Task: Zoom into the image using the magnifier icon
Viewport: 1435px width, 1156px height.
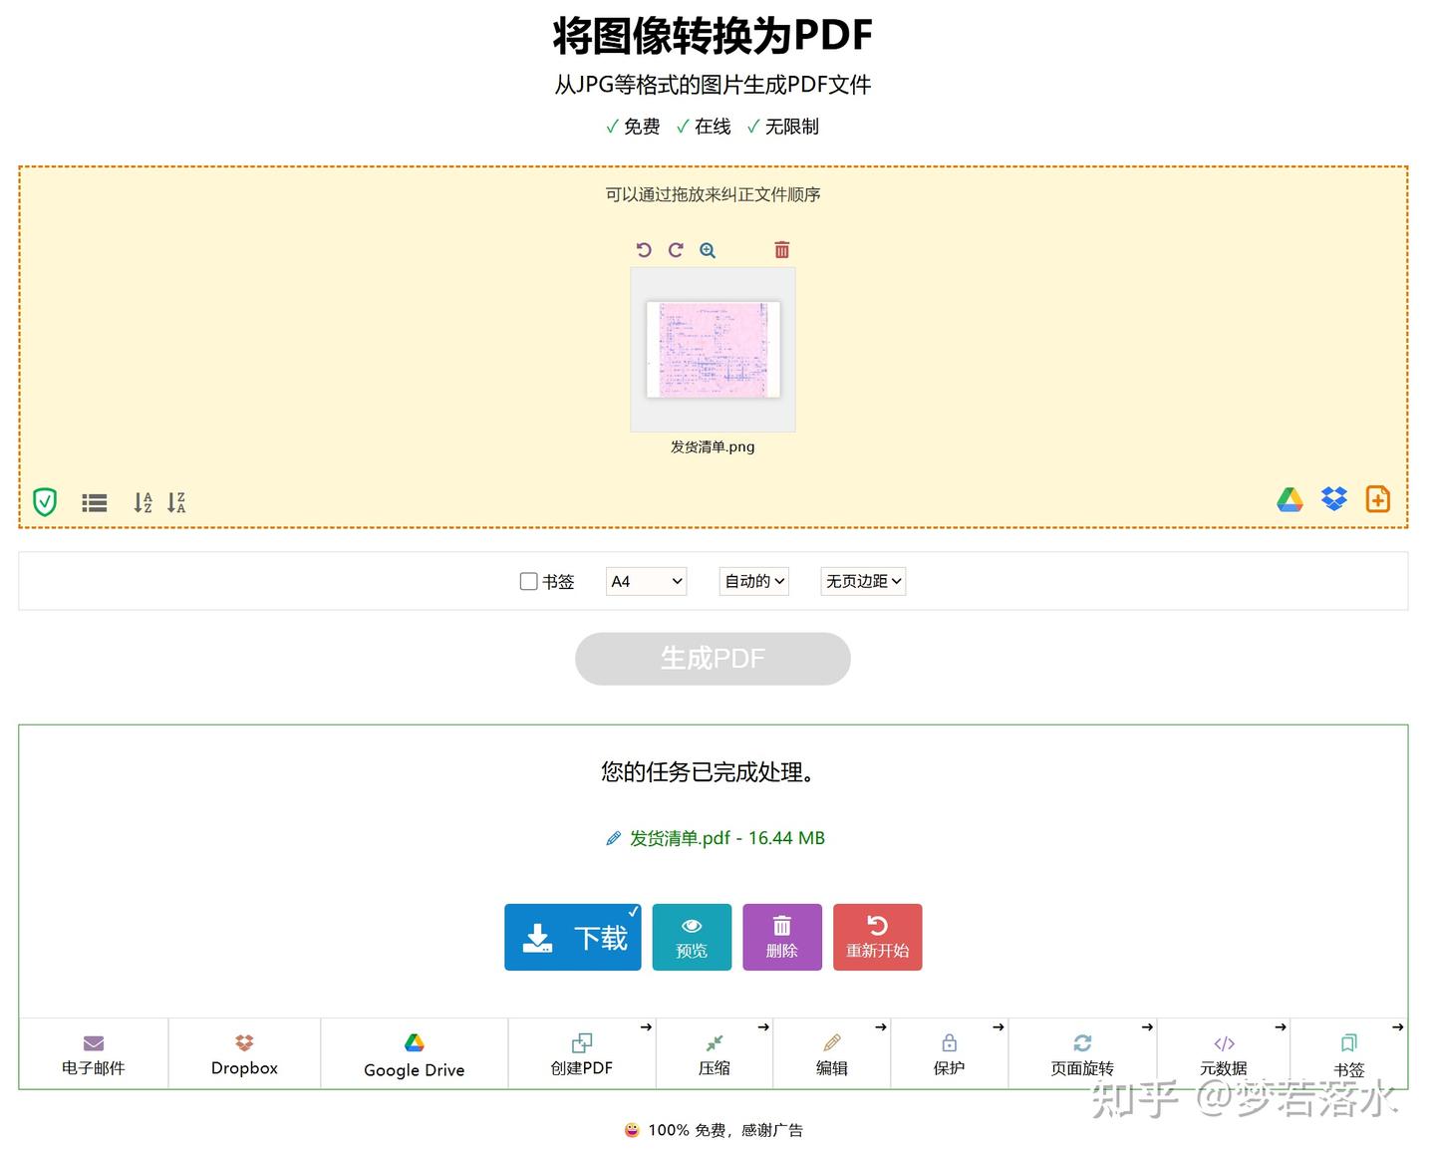Action: 708,250
